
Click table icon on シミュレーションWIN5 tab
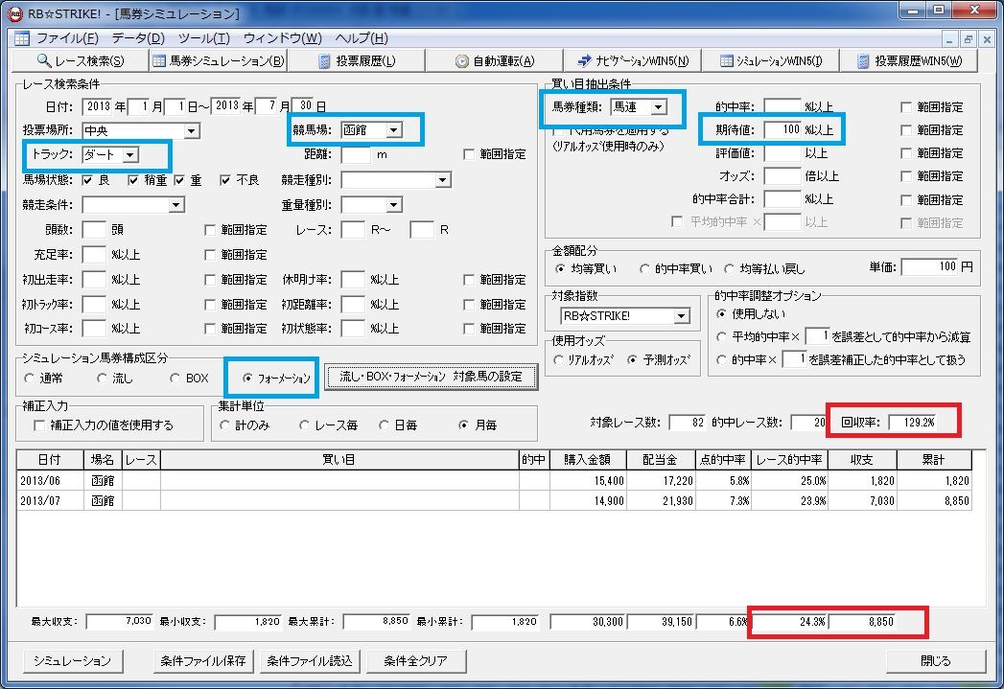(x=726, y=60)
